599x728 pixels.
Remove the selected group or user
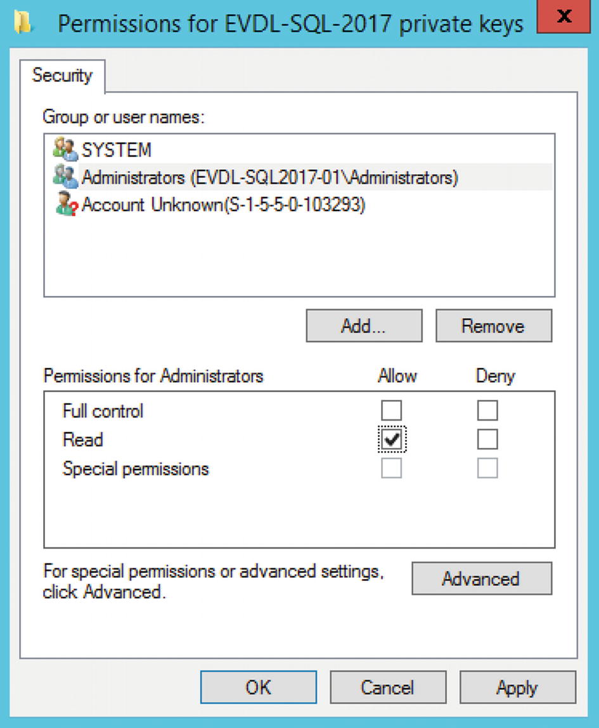(493, 326)
